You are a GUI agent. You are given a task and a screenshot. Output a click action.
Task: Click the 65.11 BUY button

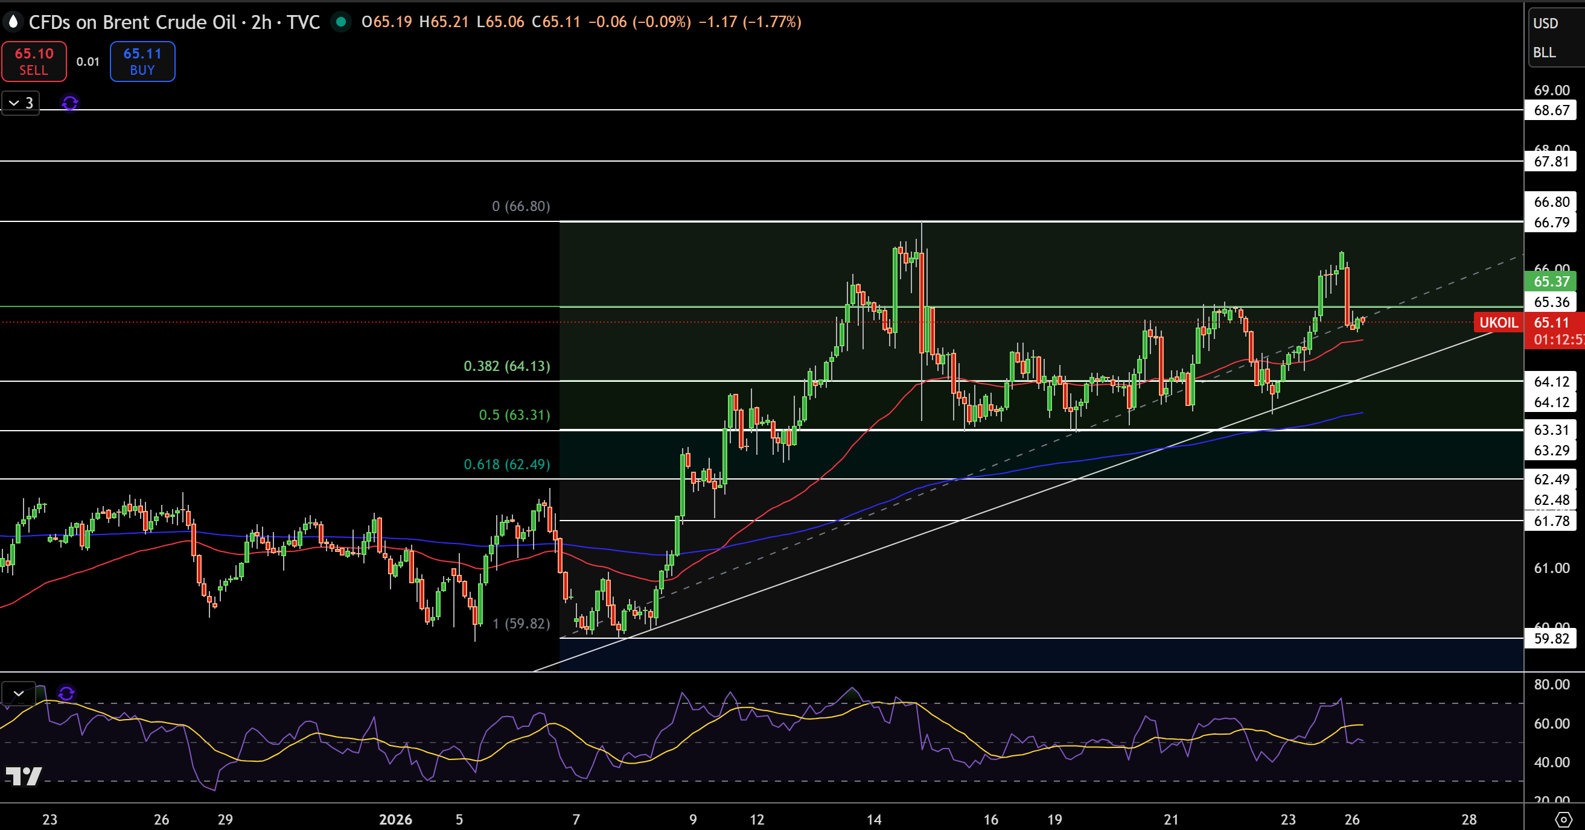point(142,62)
